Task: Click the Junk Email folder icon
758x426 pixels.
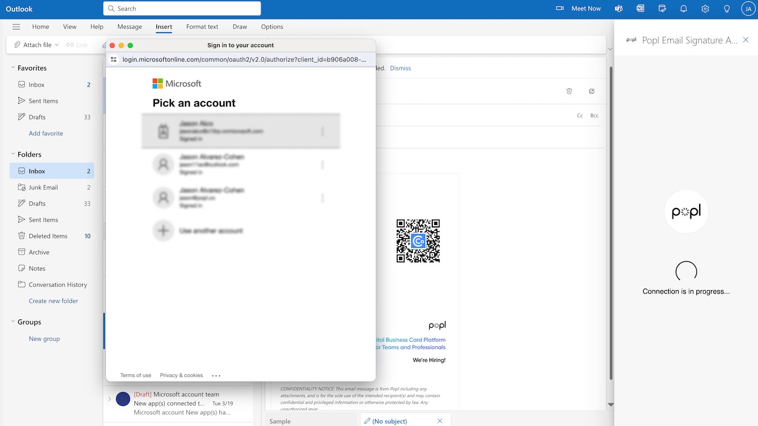Action: [x=22, y=187]
